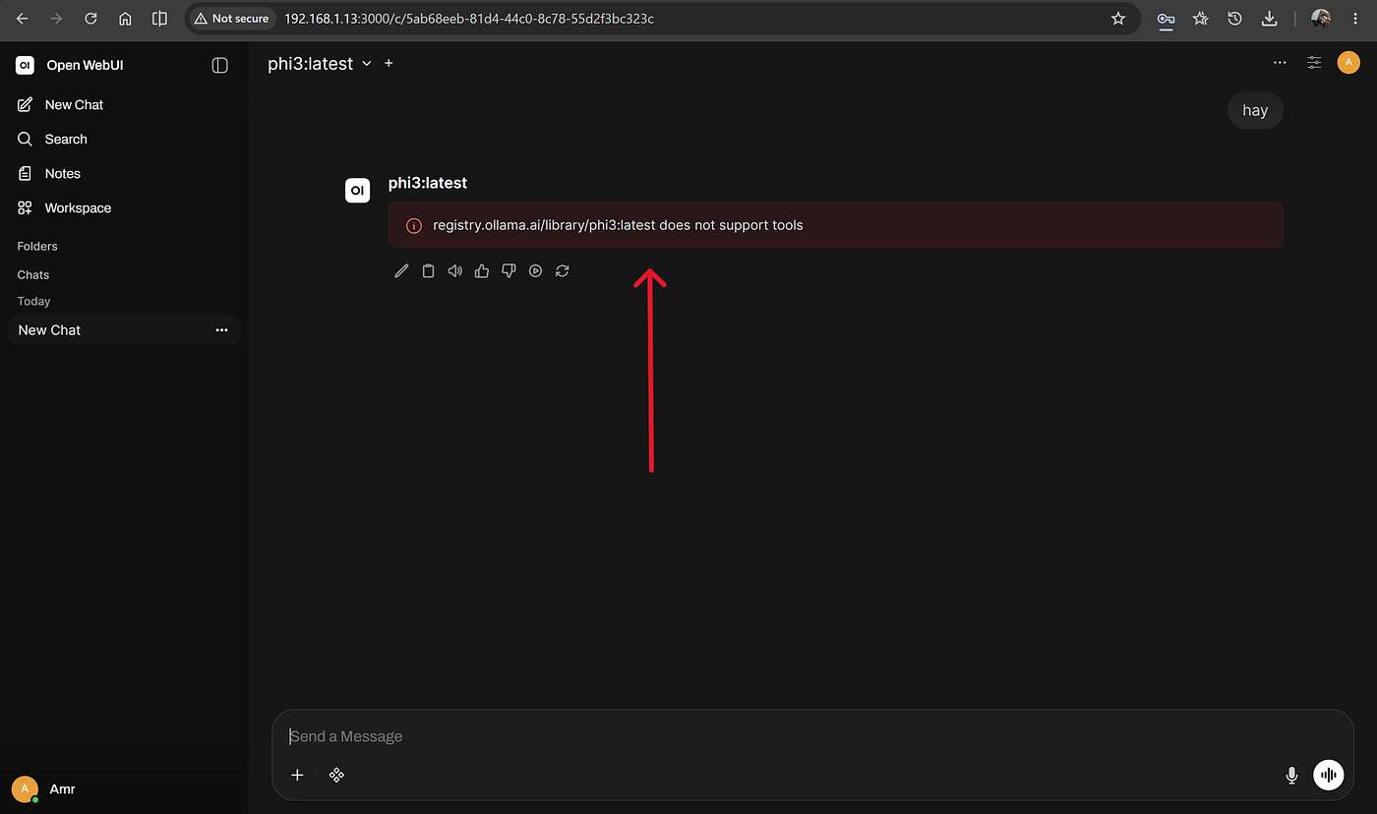Open the browser home page
The image size is (1377, 814).
click(x=125, y=19)
